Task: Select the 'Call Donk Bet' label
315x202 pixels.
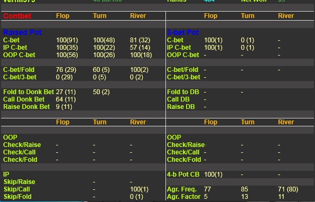Action: click(x=24, y=99)
